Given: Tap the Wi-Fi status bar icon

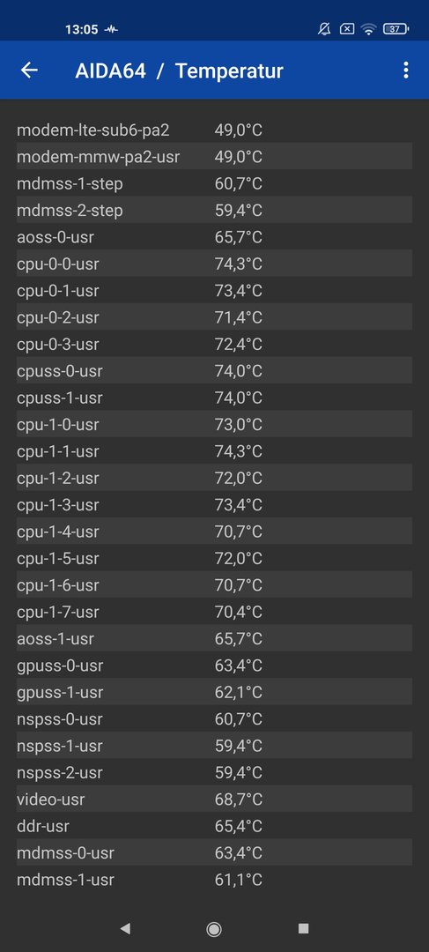Looking at the screenshot, I should tap(368, 28).
